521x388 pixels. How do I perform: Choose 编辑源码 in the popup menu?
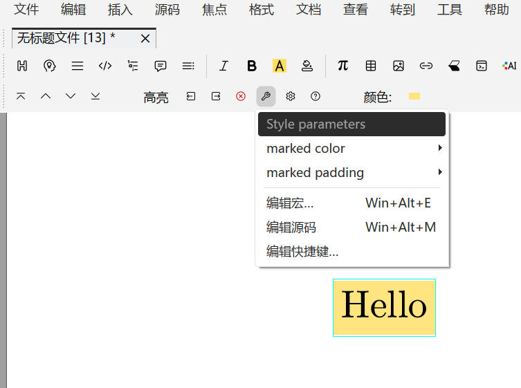pos(291,228)
